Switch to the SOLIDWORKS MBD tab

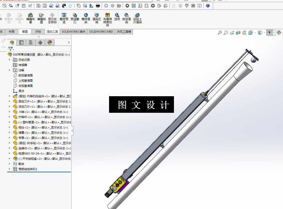pos(101,32)
